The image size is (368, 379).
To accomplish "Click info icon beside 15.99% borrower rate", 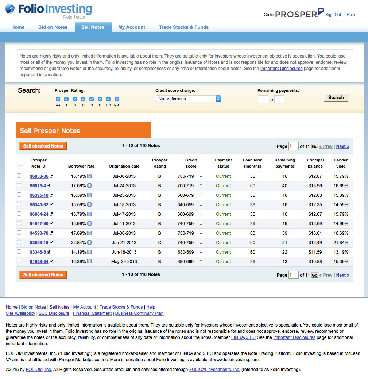I will point(89,224).
